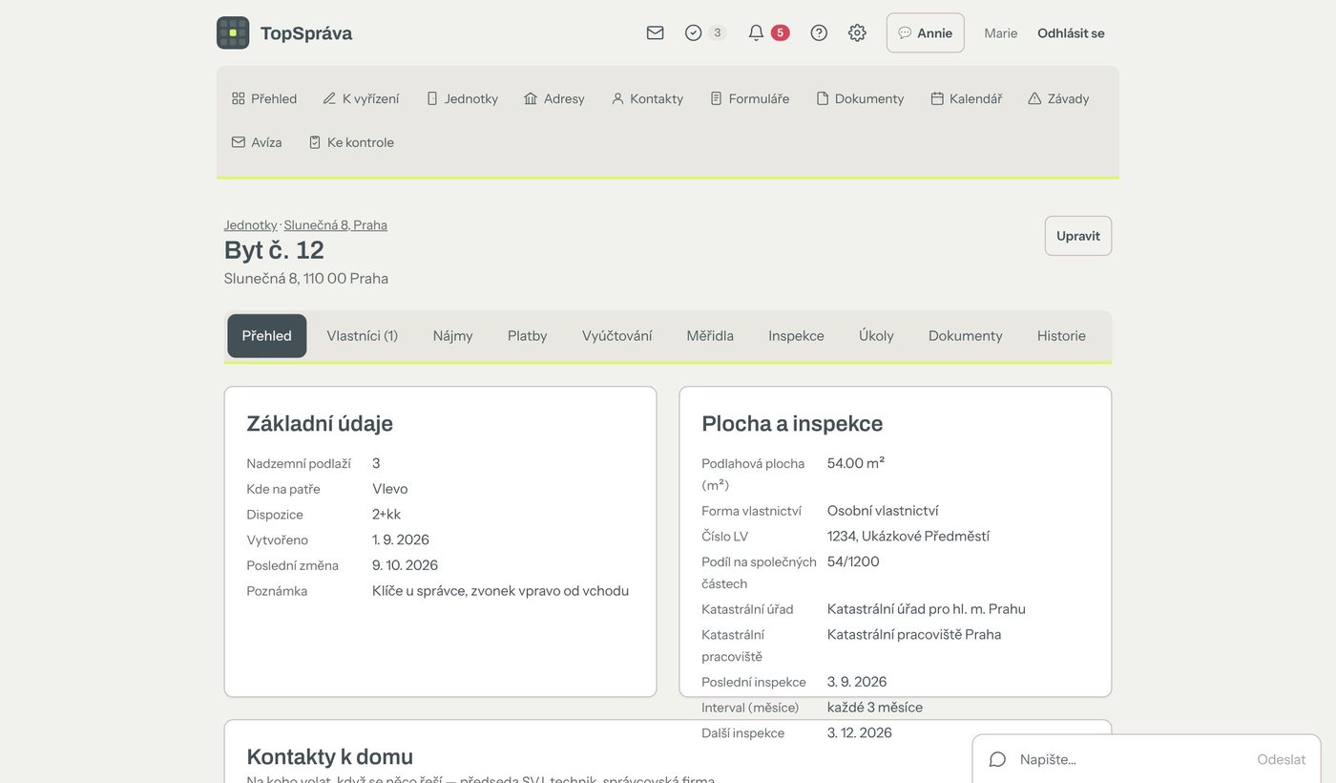Click the Napište… chat input field
This screenshot has width=1336, height=783.
1132,760
